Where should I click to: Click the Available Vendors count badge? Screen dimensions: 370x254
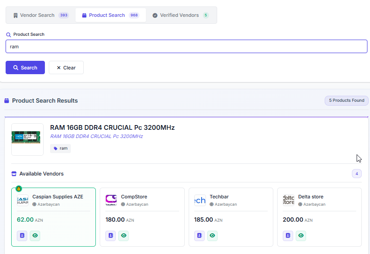[357, 174]
